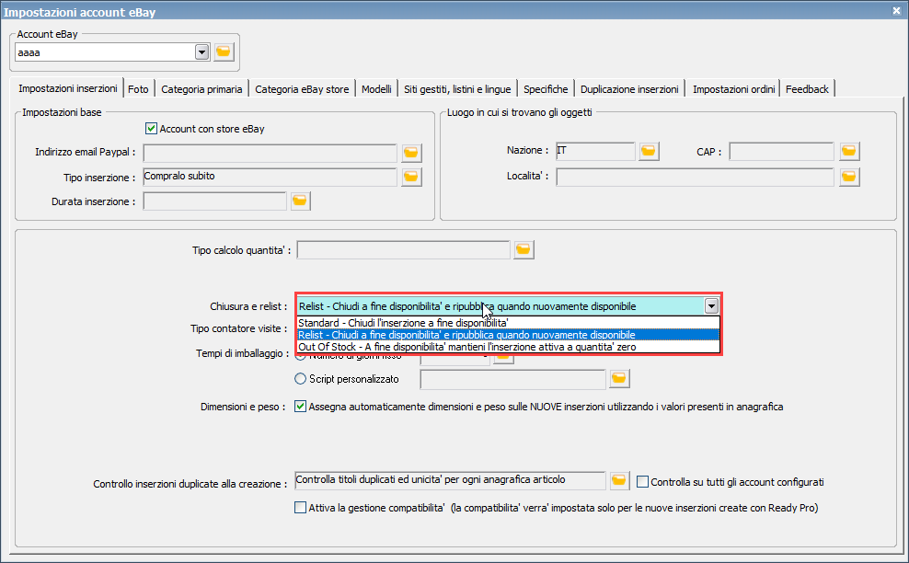Click folder icon for Controllo inserzioni duplicate

(x=619, y=481)
